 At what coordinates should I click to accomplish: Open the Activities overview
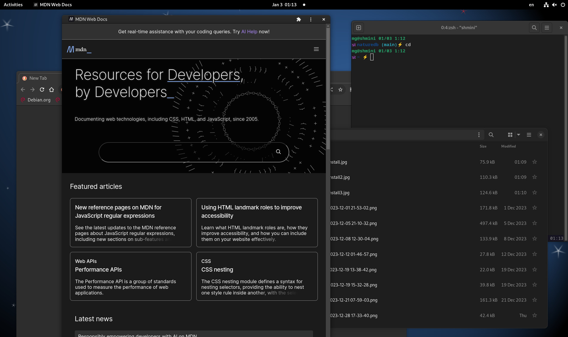pyautogui.click(x=13, y=5)
